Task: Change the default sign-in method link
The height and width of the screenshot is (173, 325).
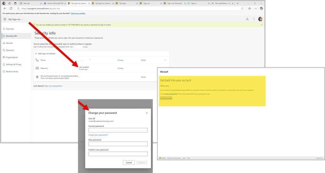Action: tap(85, 47)
